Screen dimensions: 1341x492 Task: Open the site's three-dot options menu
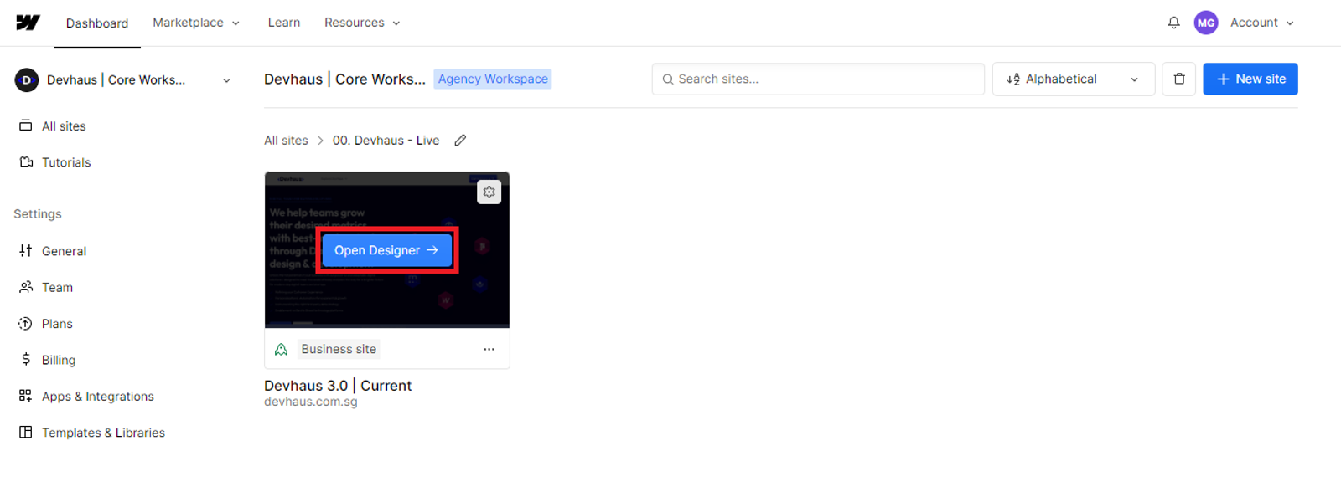489,349
